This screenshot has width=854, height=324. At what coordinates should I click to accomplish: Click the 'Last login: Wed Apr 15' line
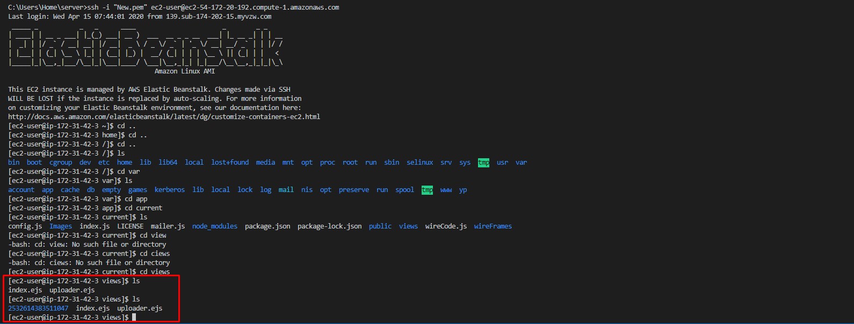click(x=140, y=17)
